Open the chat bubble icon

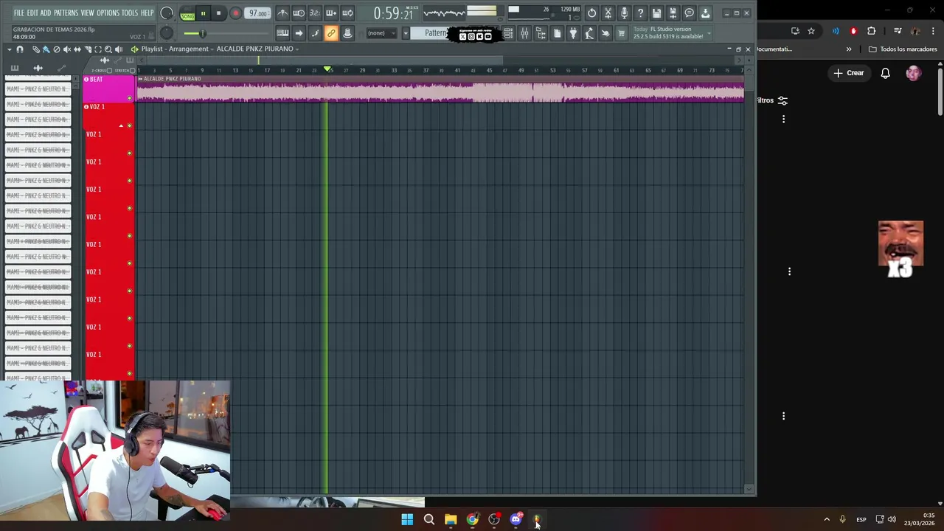tap(689, 13)
